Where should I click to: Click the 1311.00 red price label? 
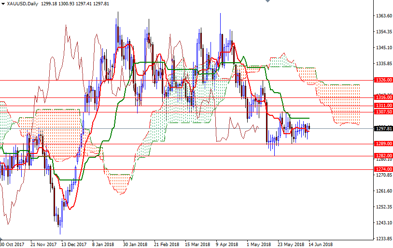383,105
